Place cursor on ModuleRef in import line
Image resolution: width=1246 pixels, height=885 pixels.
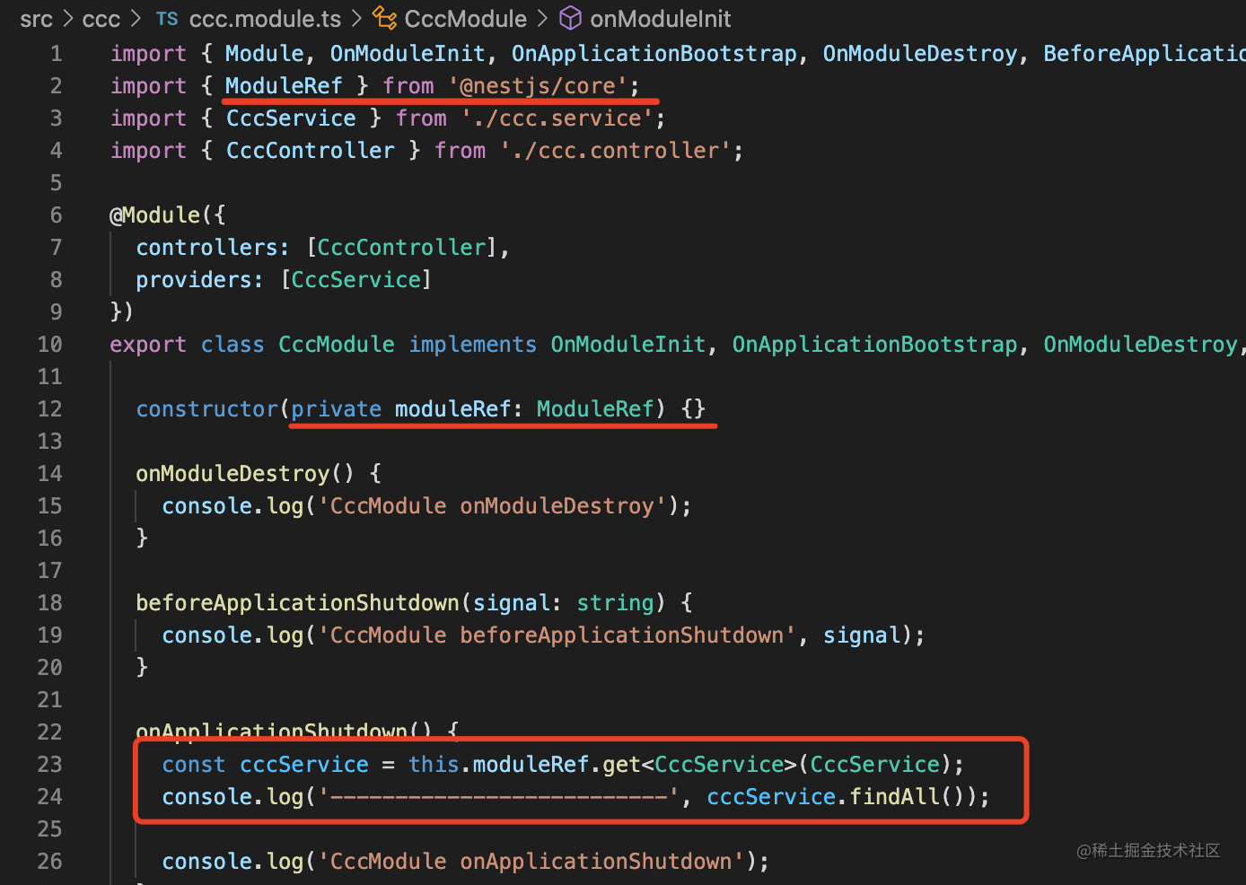(x=284, y=86)
